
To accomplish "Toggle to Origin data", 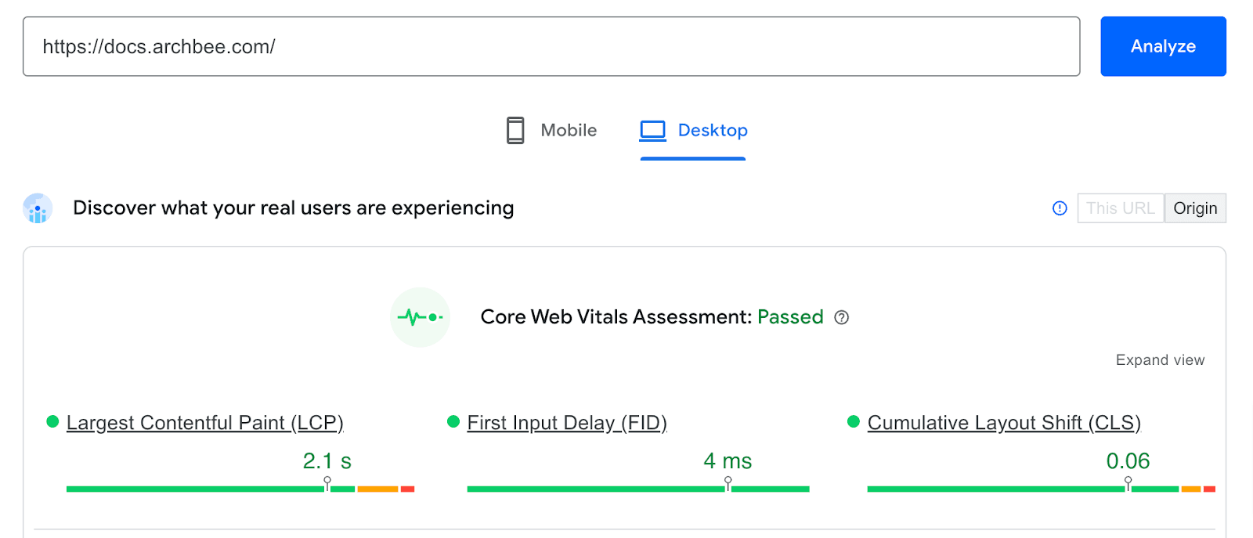I will [1195, 208].
